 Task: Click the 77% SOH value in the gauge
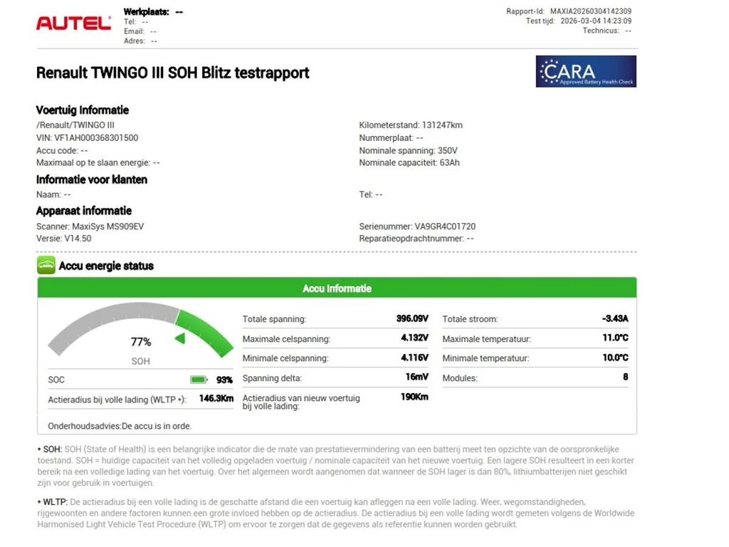[x=141, y=342]
